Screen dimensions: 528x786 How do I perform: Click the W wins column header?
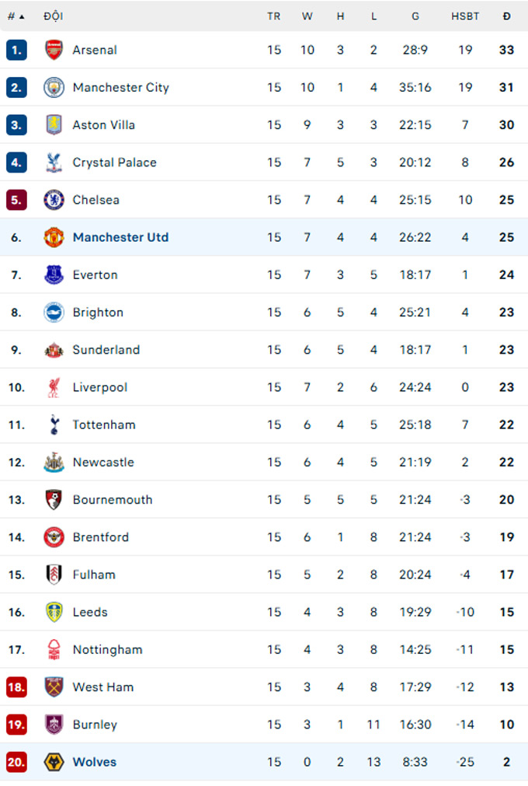[307, 16]
